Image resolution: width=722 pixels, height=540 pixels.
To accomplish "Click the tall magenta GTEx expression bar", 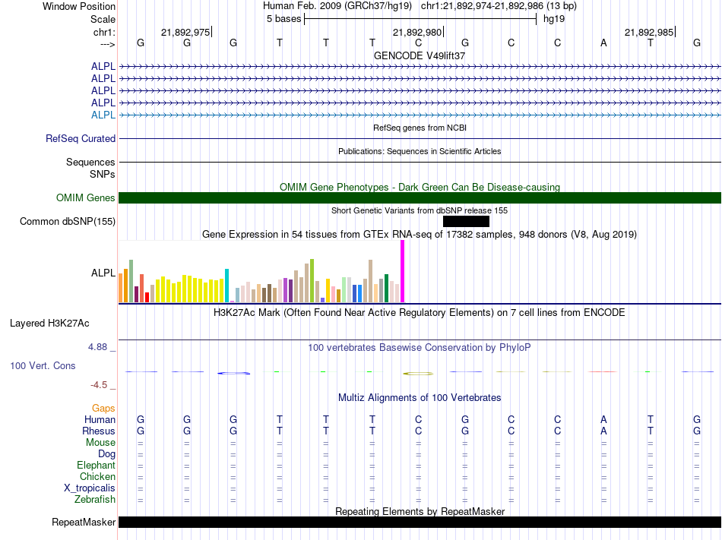I will pyautogui.click(x=403, y=271).
